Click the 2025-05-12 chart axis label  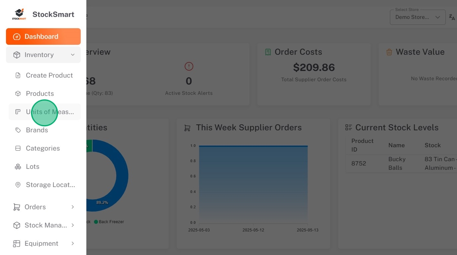click(x=253, y=230)
